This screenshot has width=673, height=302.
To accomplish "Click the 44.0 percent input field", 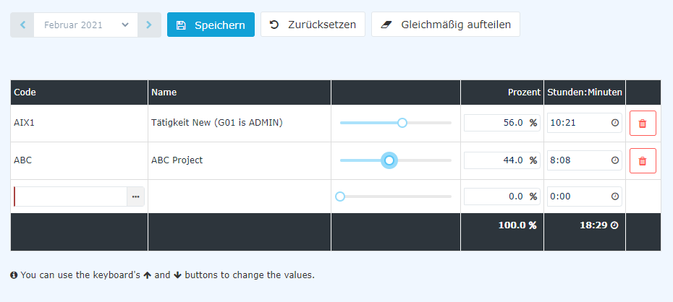I will pos(501,160).
